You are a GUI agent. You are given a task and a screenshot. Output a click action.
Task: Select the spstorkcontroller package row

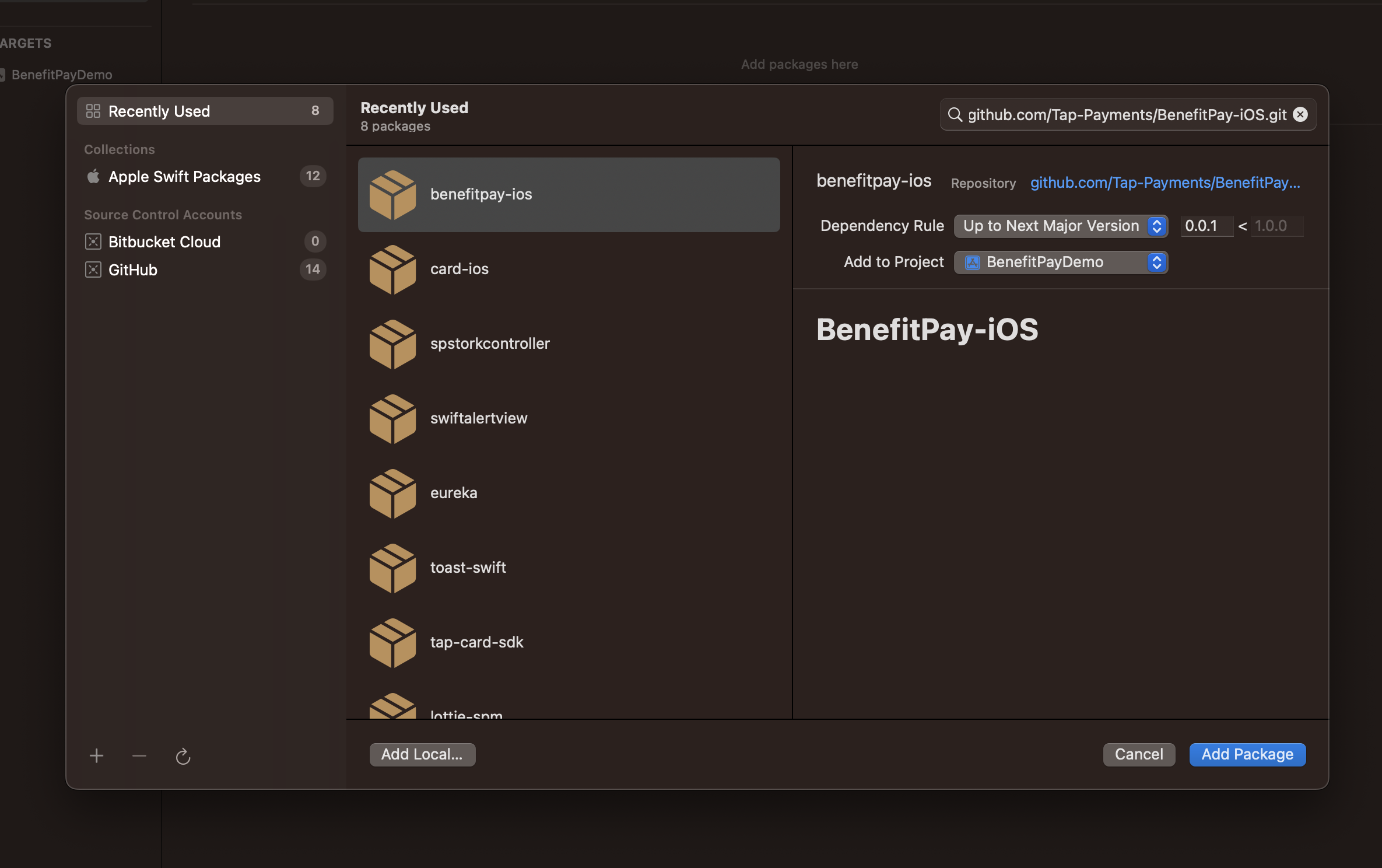point(569,344)
